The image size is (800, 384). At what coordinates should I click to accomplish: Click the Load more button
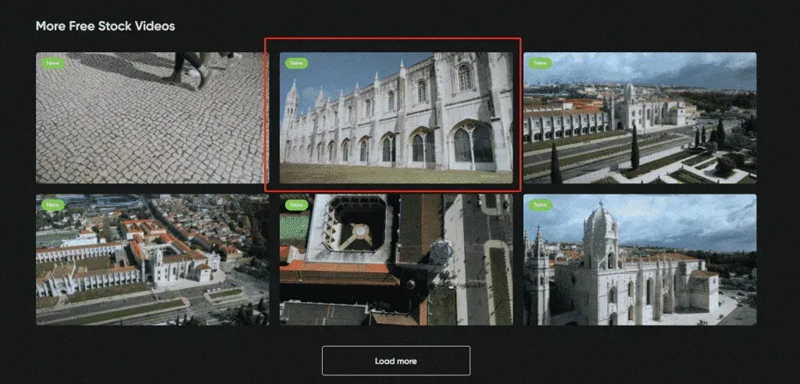(396, 361)
